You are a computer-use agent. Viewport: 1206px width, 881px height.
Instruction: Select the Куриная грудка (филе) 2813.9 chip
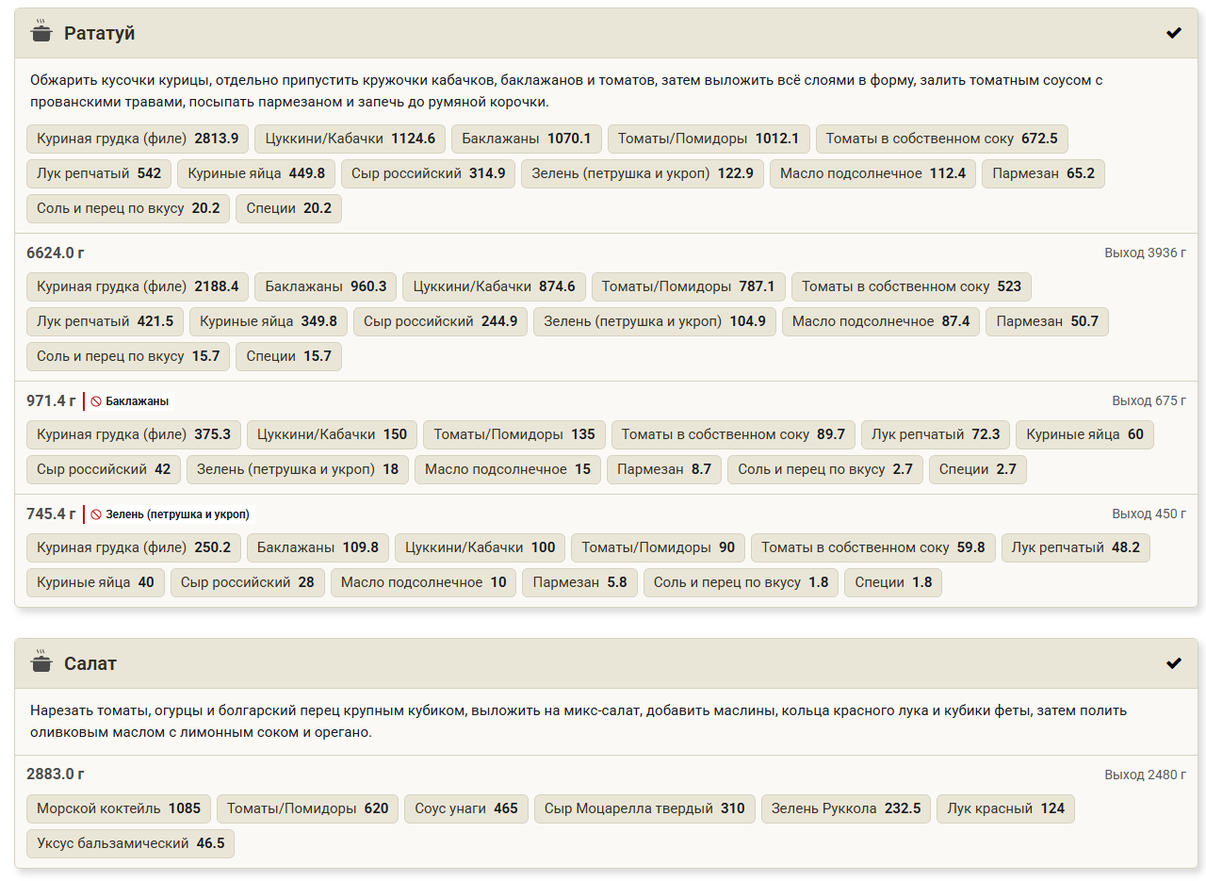click(x=138, y=139)
